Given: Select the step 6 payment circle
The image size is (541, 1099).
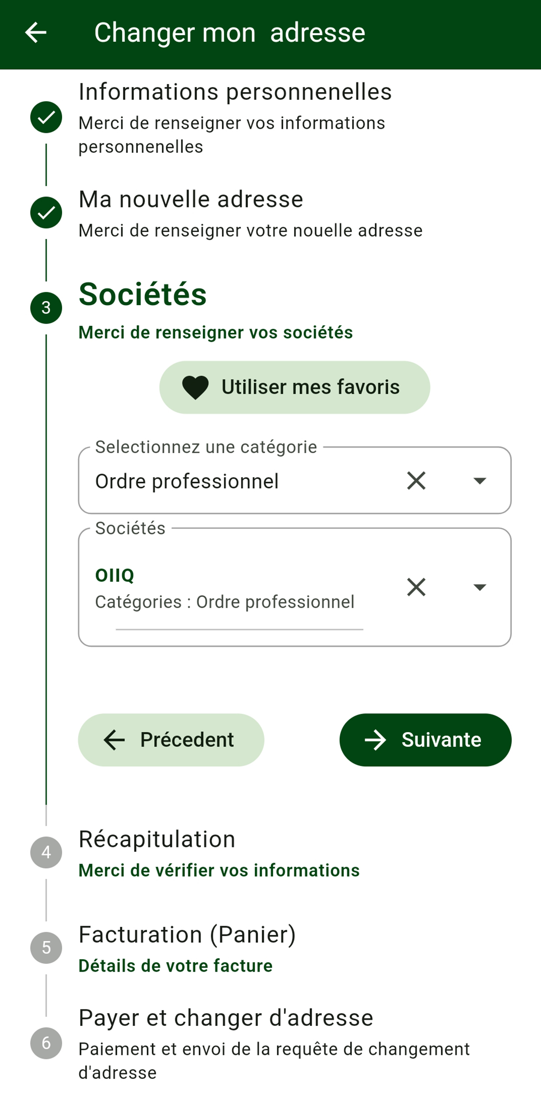Looking at the screenshot, I should (46, 1043).
